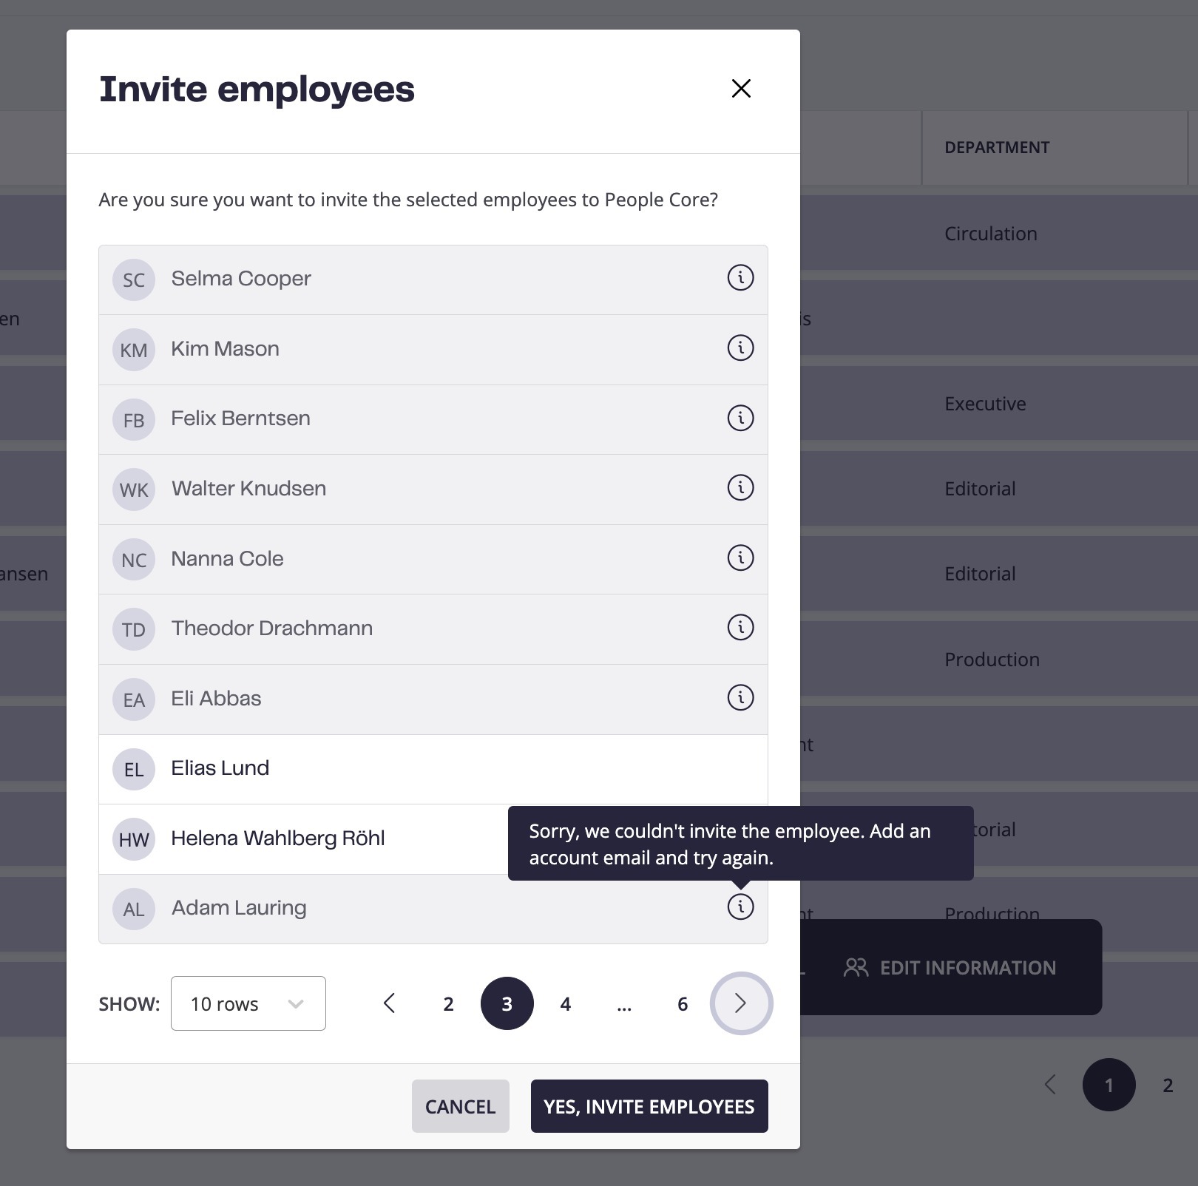Jump to page 6 of employees
The width and height of the screenshot is (1198, 1186).
tap(683, 1003)
